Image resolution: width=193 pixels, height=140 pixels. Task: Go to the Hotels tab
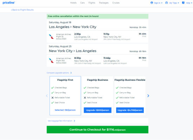pos(73,3)
